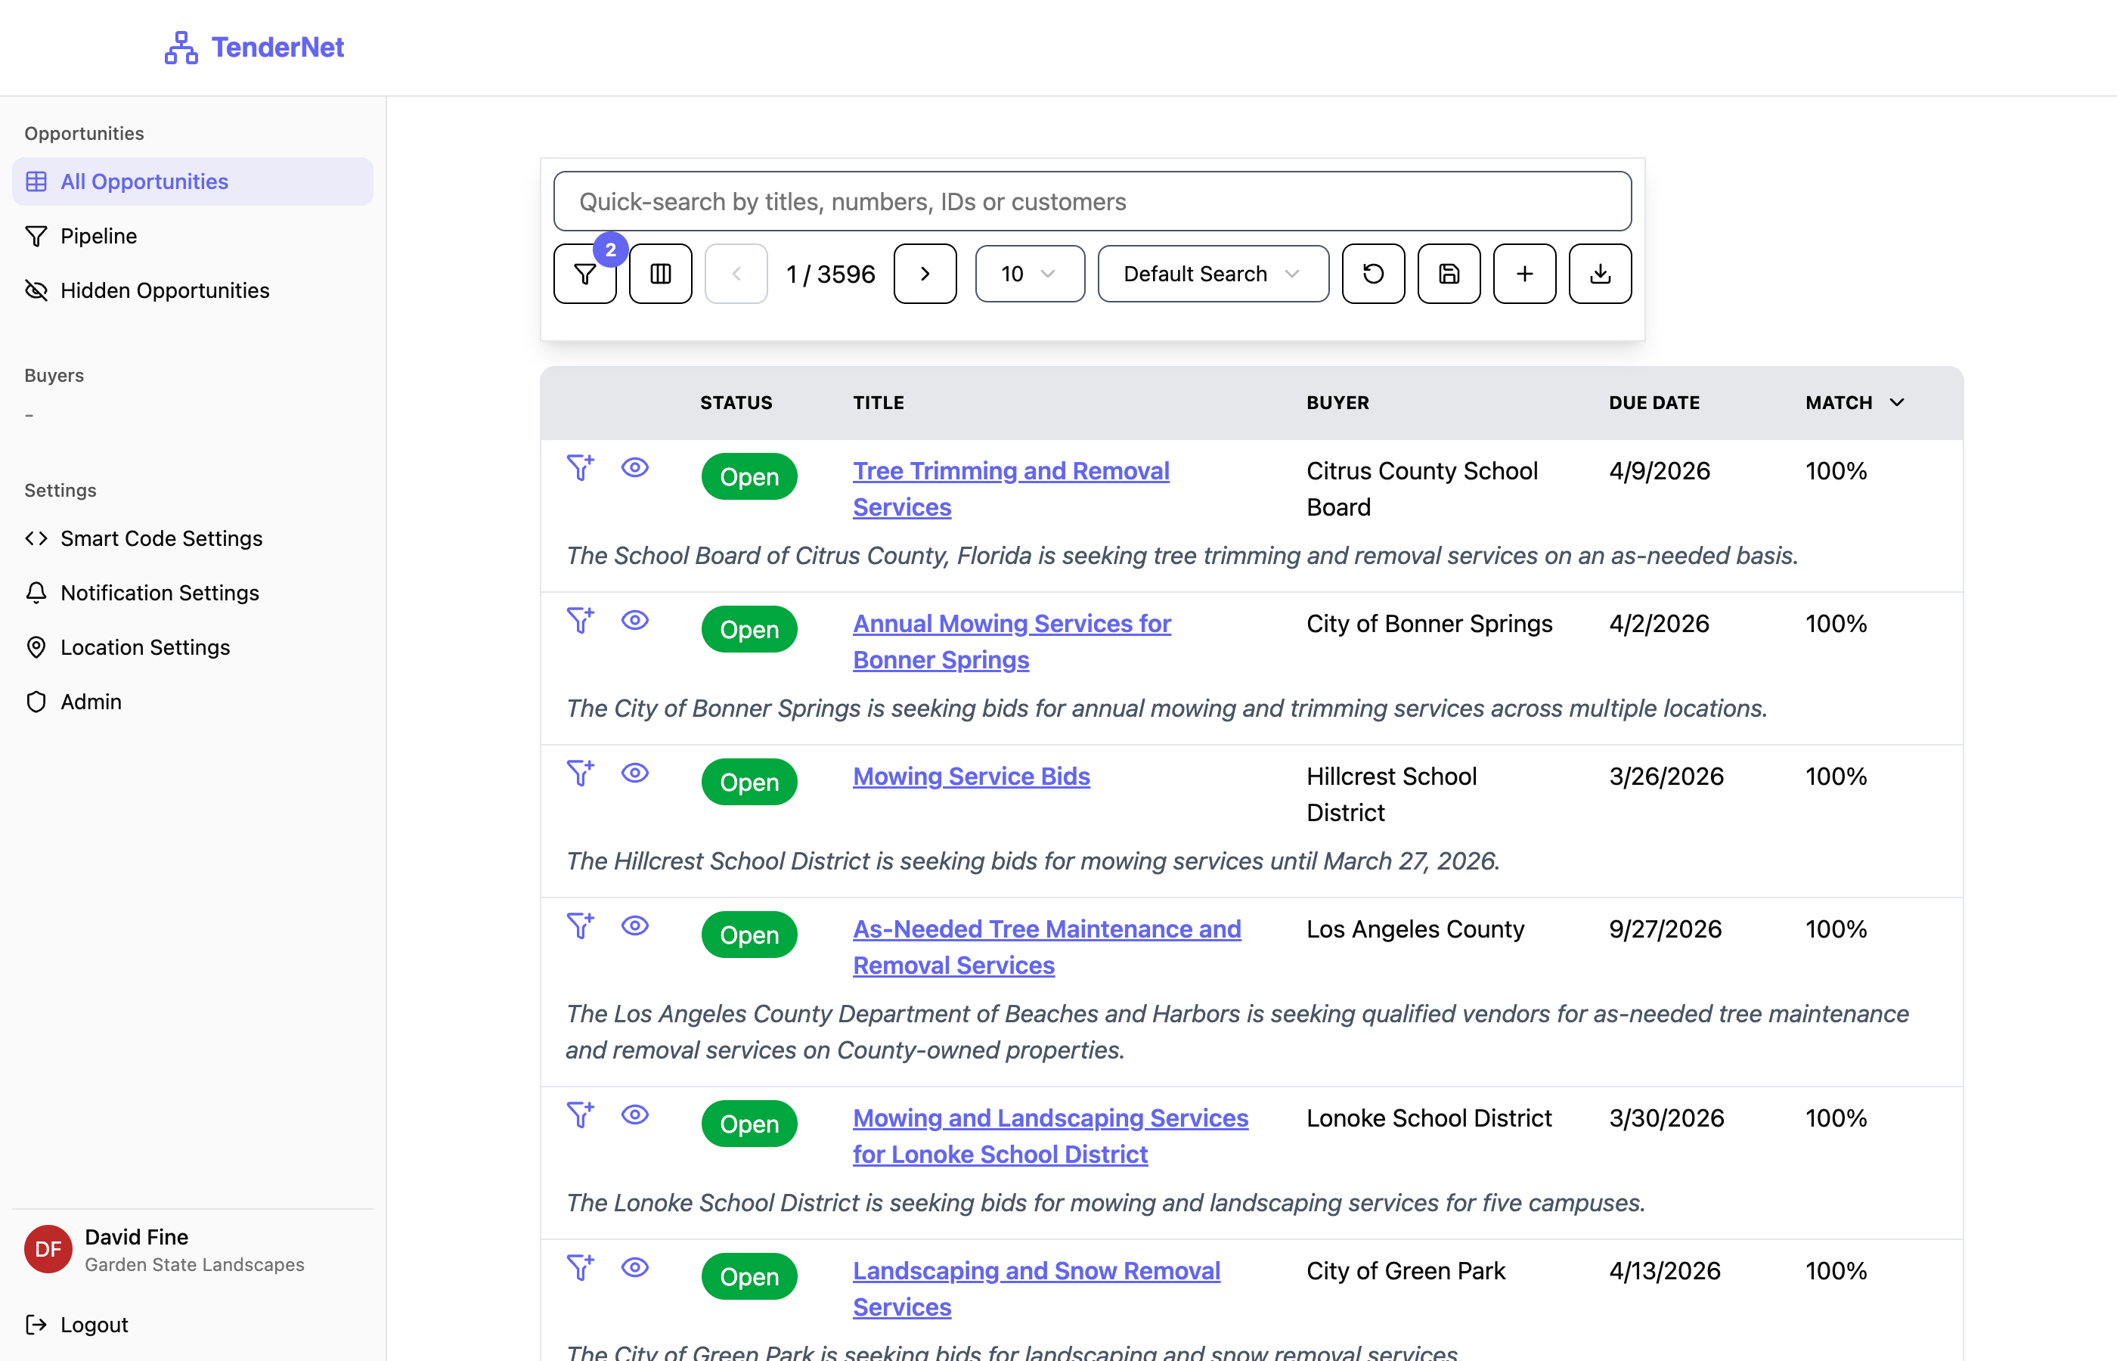The height and width of the screenshot is (1361, 2117).
Task: Click the columns layout icon button
Action: (x=660, y=274)
